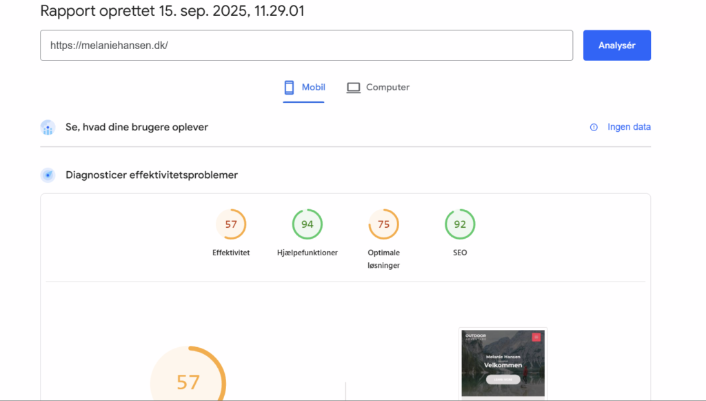Click the info icon beside Ingen data
The height and width of the screenshot is (401, 706).
[x=594, y=128]
